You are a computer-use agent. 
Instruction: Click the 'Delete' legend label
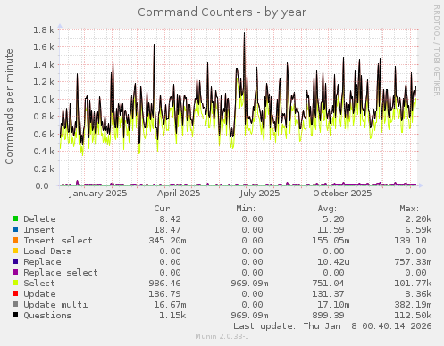point(39,219)
